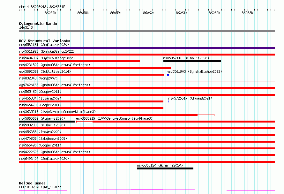This screenshot has height=194, width=284.
Task: Select the red esv3635219 variant bar
Action: 176,122
